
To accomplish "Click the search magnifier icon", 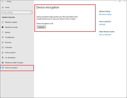I will pos(31,12).
